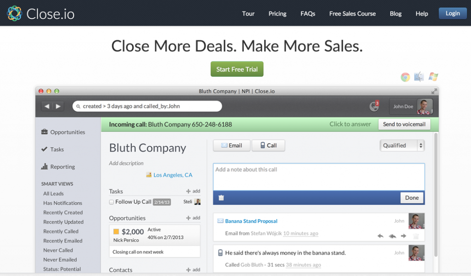Image resolution: width=471 pixels, height=276 pixels.
Task: Click the activity feed scrollbar
Action: click(x=436, y=195)
